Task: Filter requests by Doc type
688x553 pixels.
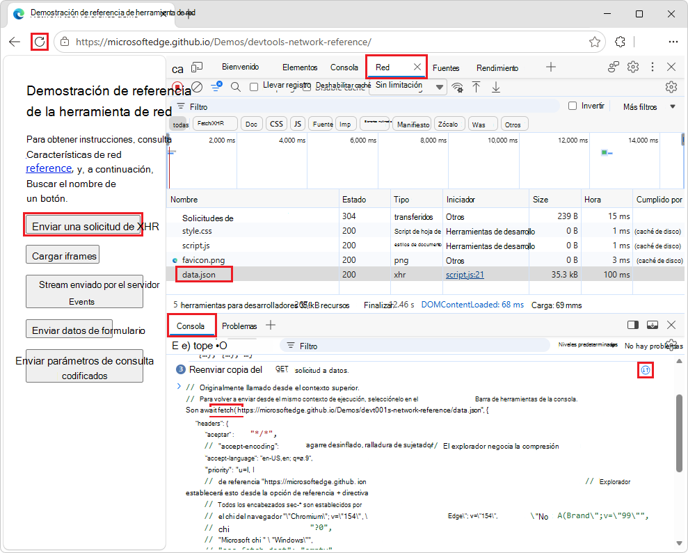Action: point(251,124)
